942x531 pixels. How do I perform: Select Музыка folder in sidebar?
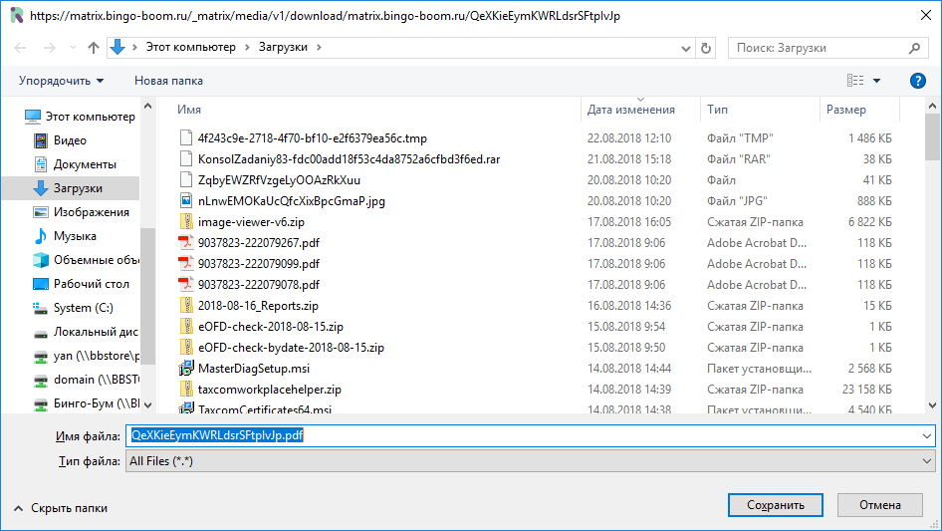pos(65,236)
